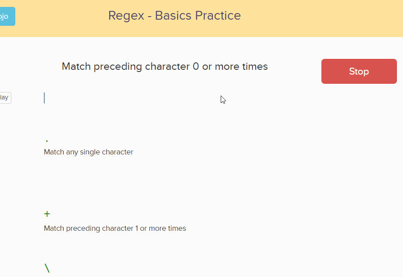Click the small white button left of input
The height and width of the screenshot is (277, 403).
pos(5,98)
